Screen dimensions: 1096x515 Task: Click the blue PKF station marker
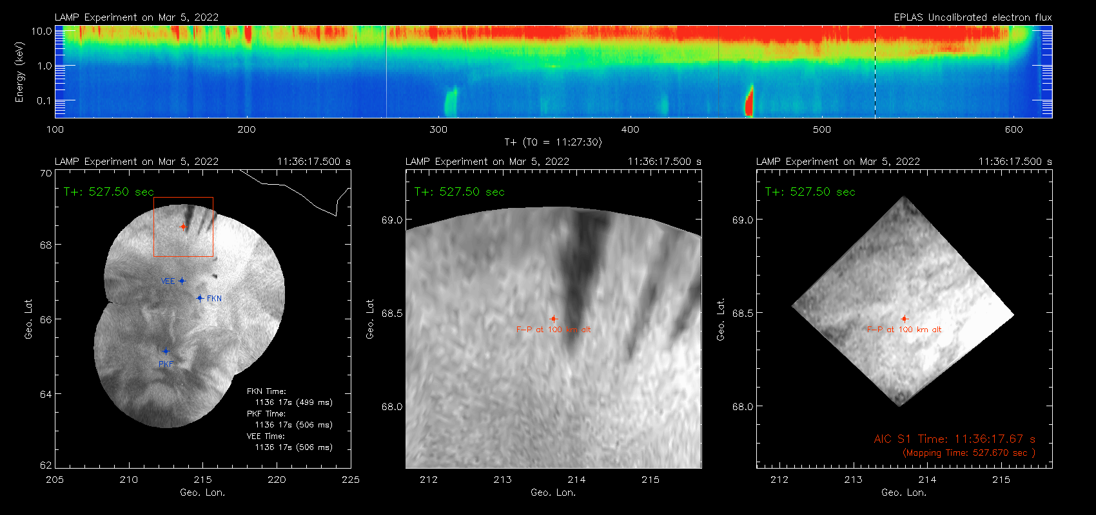pyautogui.click(x=166, y=351)
